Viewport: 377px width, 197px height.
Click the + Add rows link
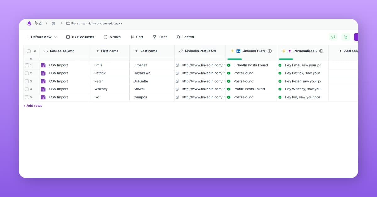[x=33, y=106]
